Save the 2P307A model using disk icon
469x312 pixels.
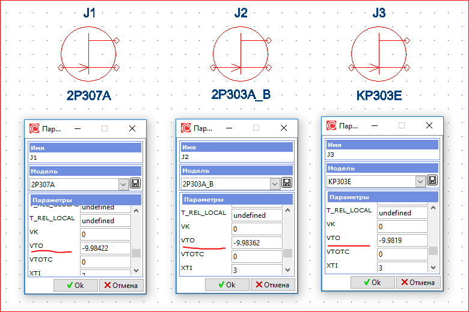point(135,184)
